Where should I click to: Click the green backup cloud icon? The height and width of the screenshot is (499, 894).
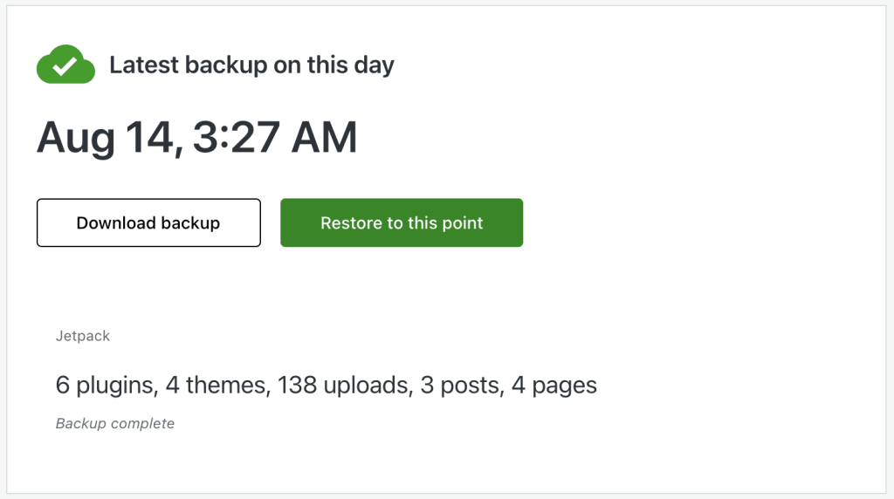tap(65, 65)
